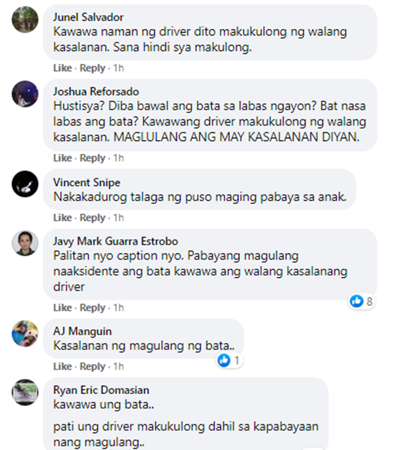Like Vincent Snipe's comment
This screenshot has height=450, width=406.
click(62, 218)
